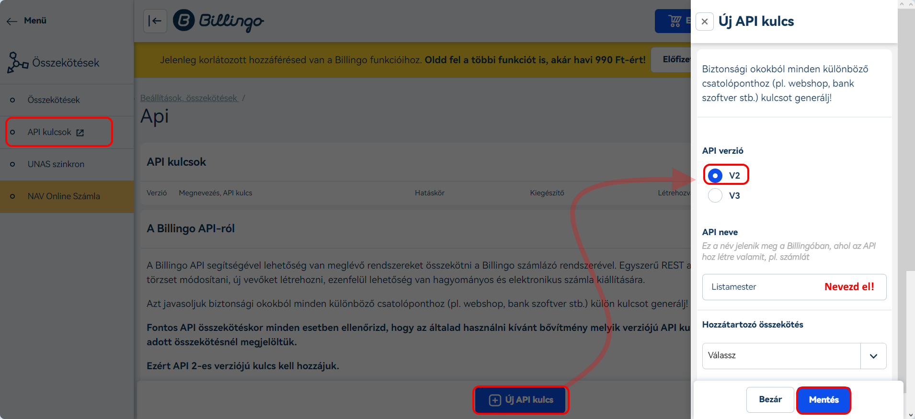
Task: Click the chevron of the Válassz dropdown
Action: pos(873,356)
